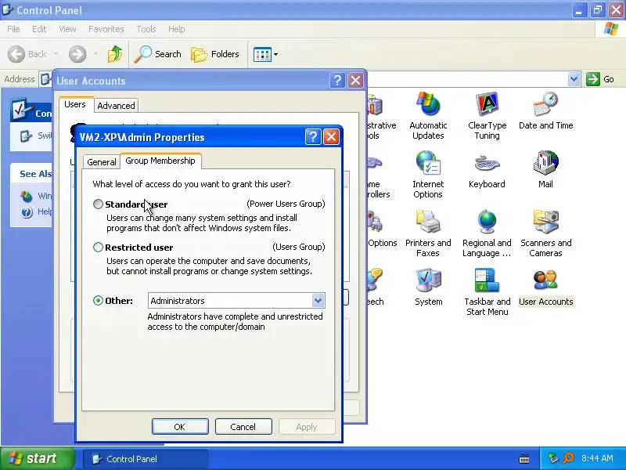This screenshot has width=626, height=470.
Task: Select the Standard user radio option
Action: [98, 204]
